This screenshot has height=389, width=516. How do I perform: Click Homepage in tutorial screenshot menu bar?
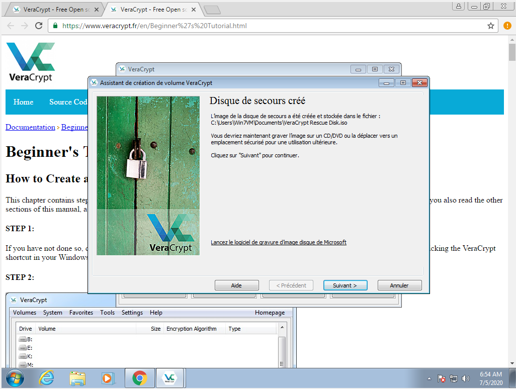(270, 313)
